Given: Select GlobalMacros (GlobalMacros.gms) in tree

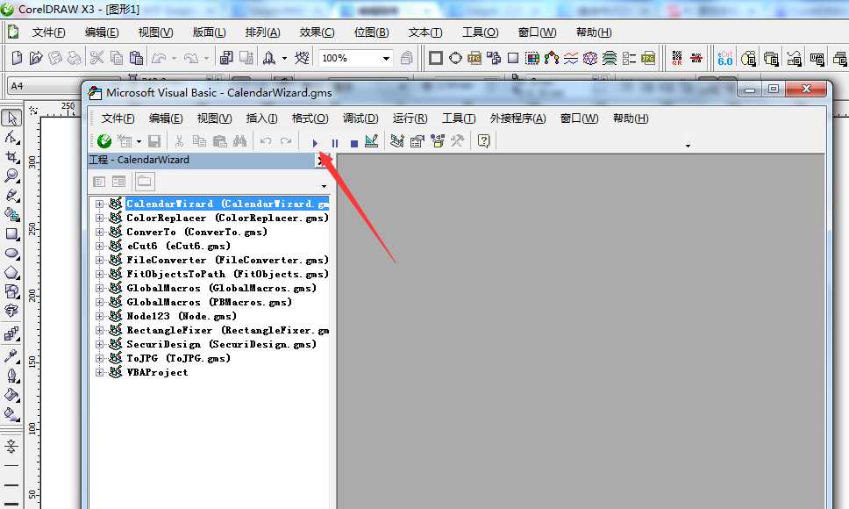Looking at the screenshot, I should (x=221, y=288).
